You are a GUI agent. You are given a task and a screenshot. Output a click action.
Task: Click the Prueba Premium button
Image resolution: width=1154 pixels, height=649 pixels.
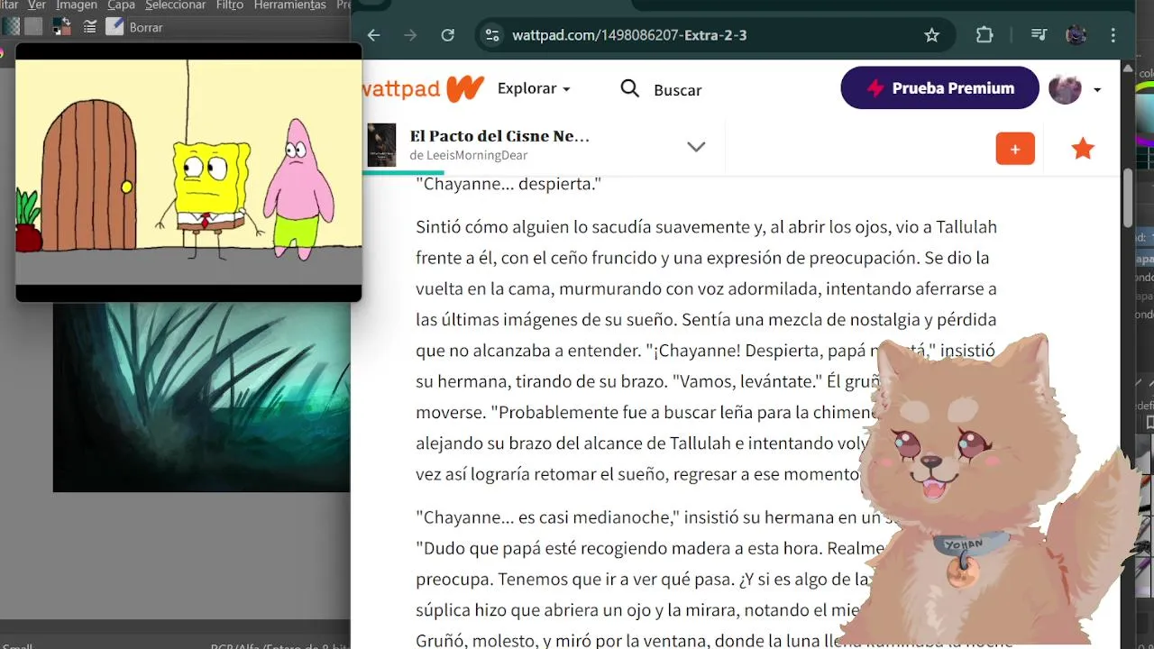click(x=939, y=87)
